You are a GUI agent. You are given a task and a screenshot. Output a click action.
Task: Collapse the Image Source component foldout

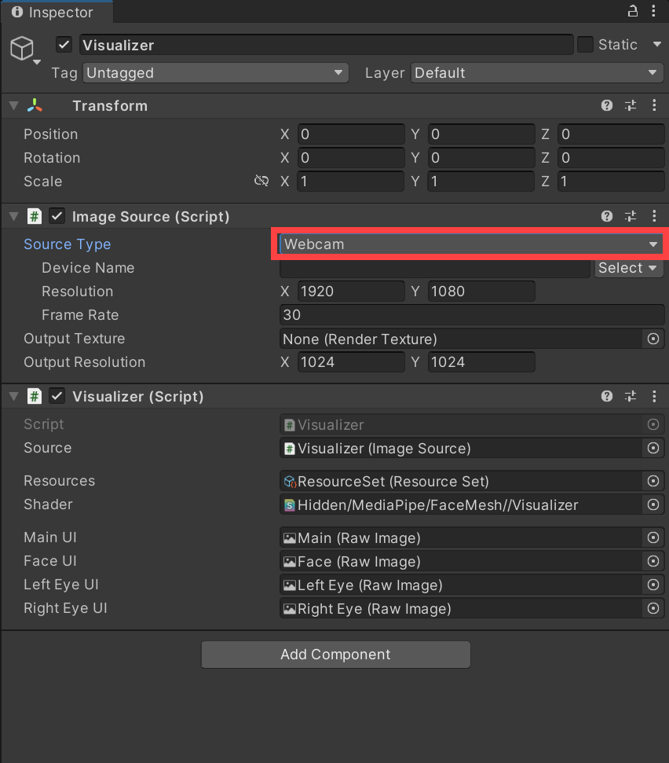tap(13, 216)
